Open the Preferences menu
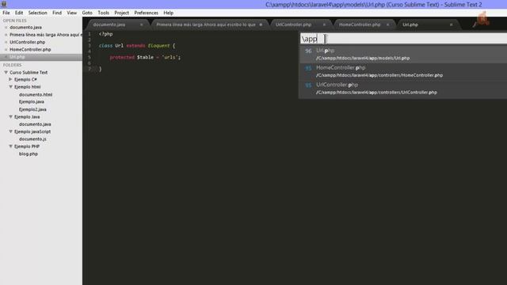 tap(146, 13)
